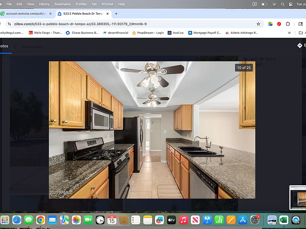Launch Safari from the Dock
Image resolution: width=306 pixels, height=229 pixels.
click(x=17, y=220)
